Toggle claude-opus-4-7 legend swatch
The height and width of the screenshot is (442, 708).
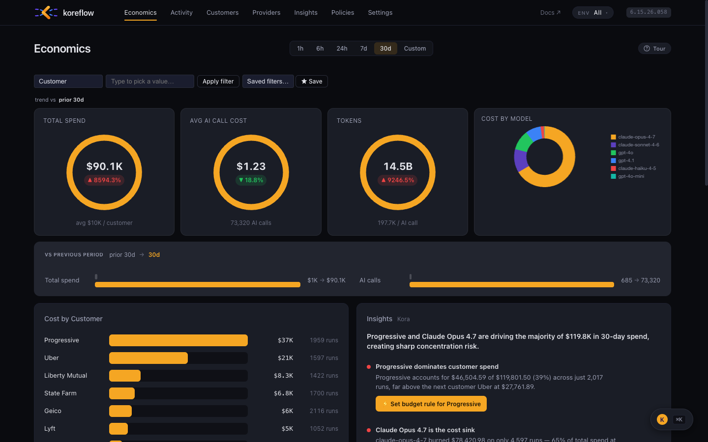pos(613,137)
